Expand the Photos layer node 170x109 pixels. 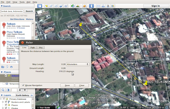pos(3,108)
